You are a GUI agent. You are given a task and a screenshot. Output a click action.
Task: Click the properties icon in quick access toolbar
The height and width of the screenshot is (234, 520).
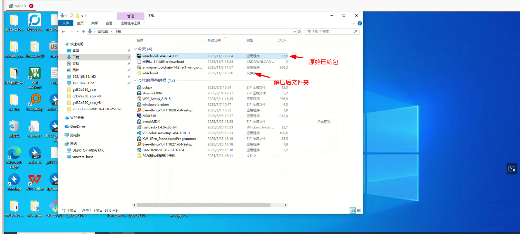(72, 16)
